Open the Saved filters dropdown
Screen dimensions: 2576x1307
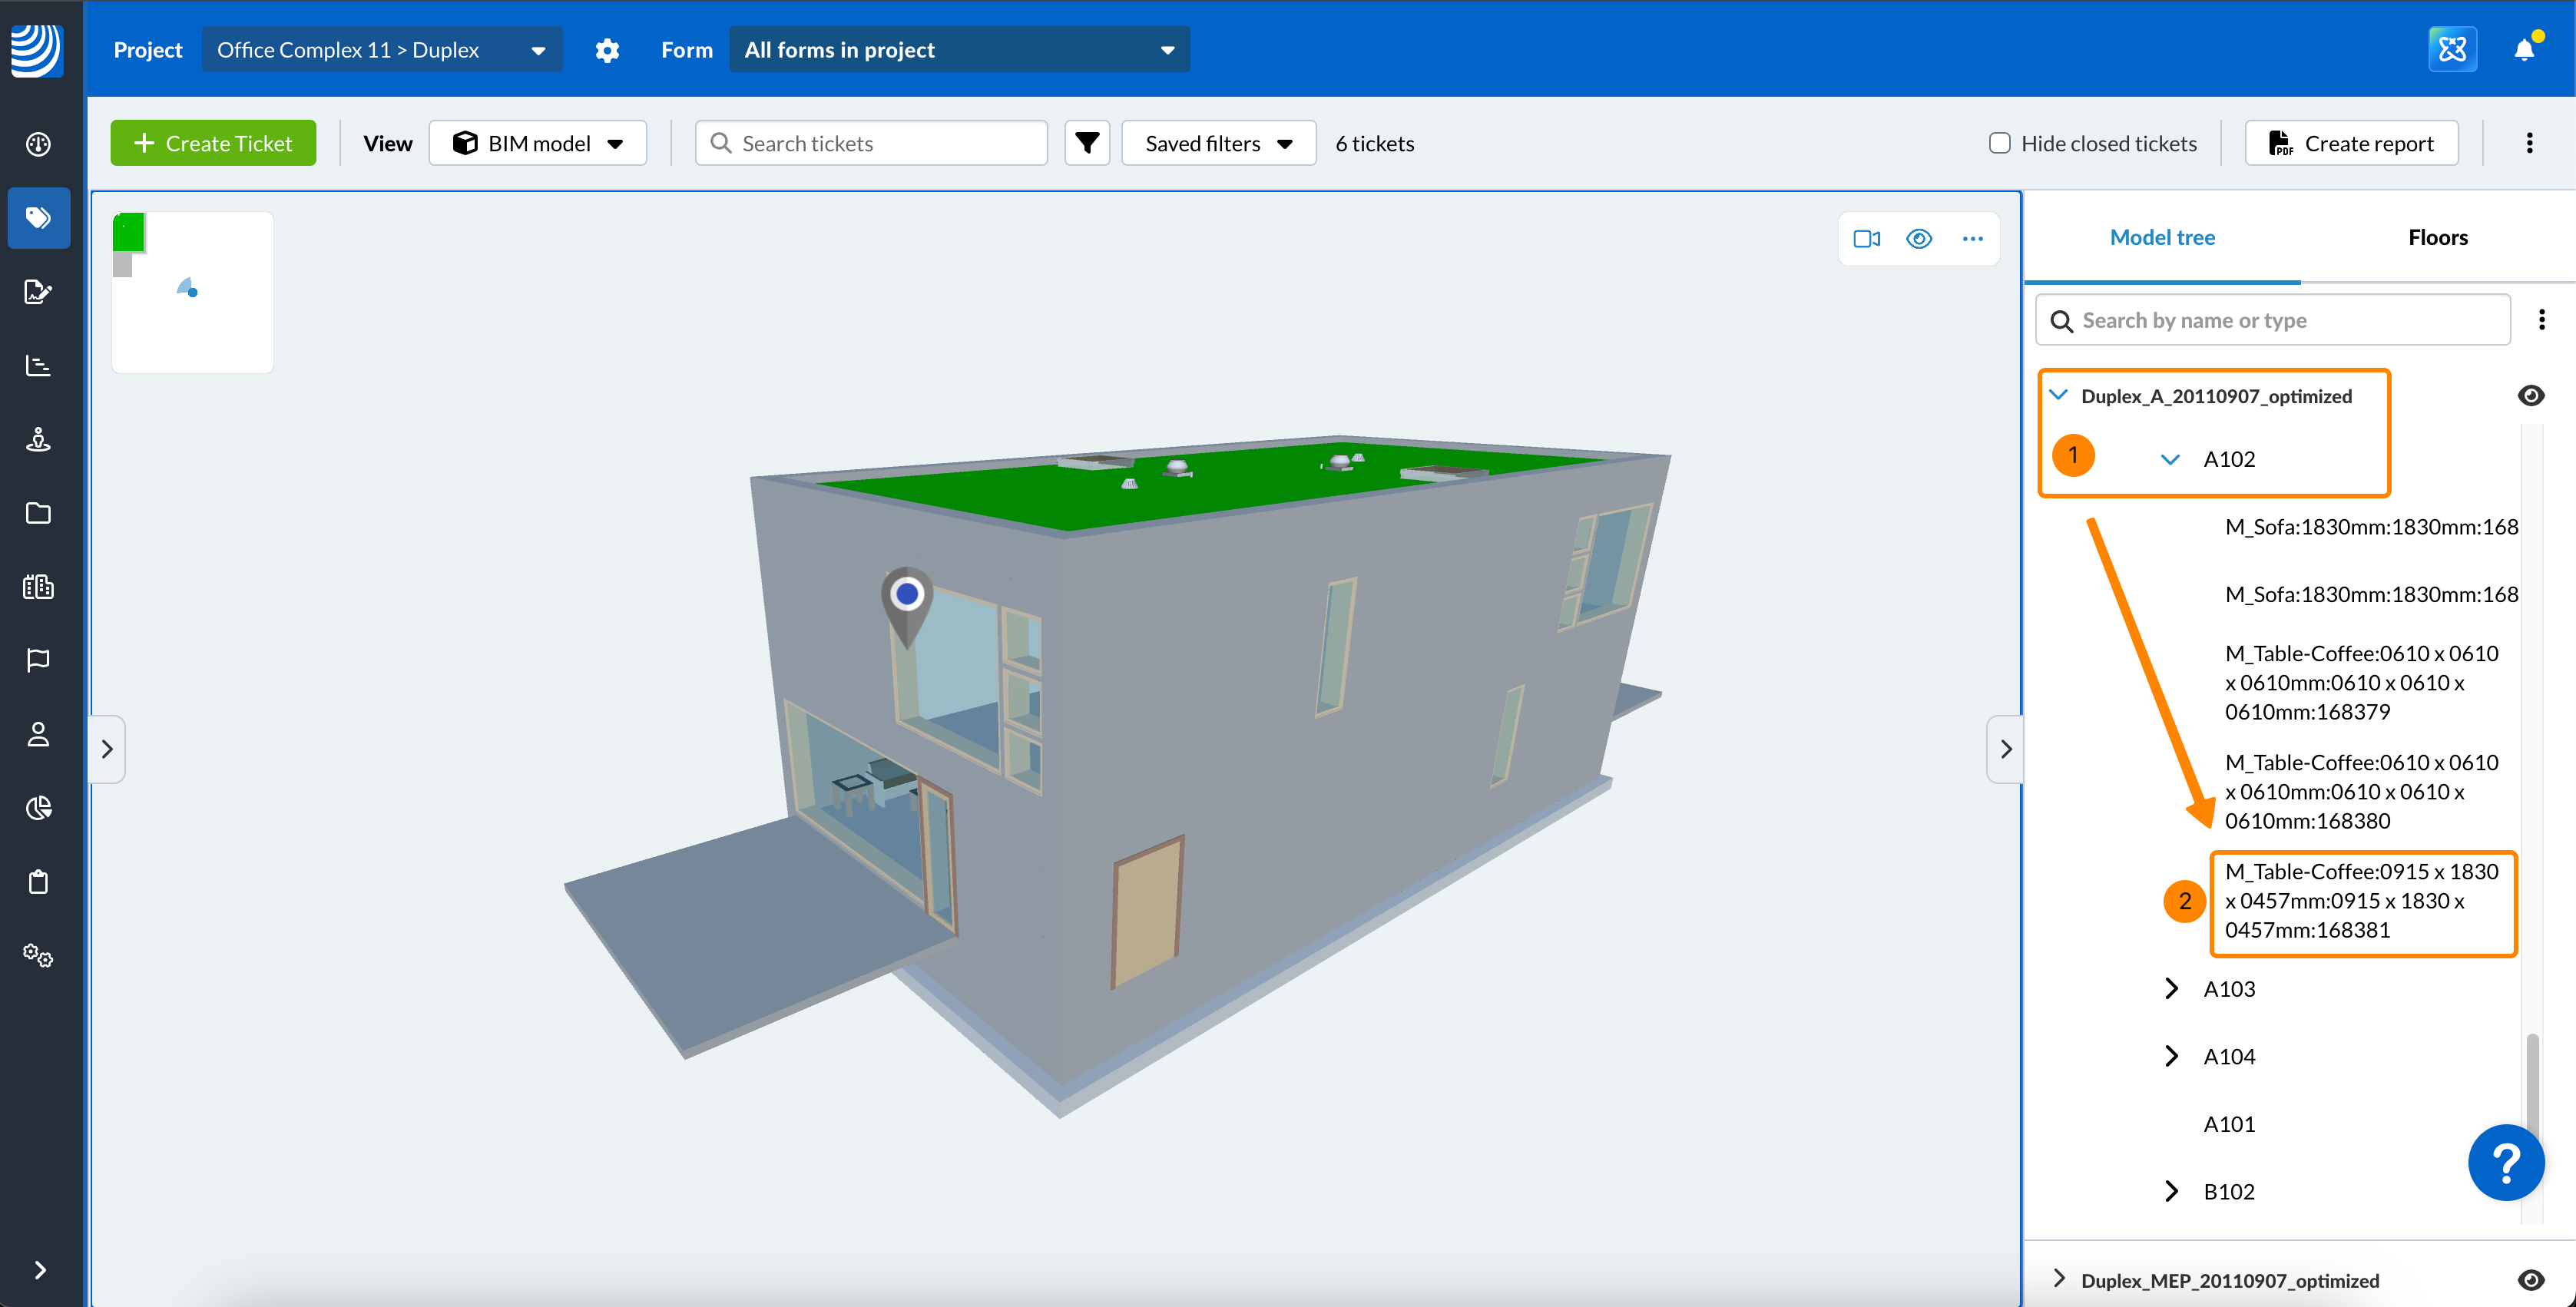(x=1218, y=144)
